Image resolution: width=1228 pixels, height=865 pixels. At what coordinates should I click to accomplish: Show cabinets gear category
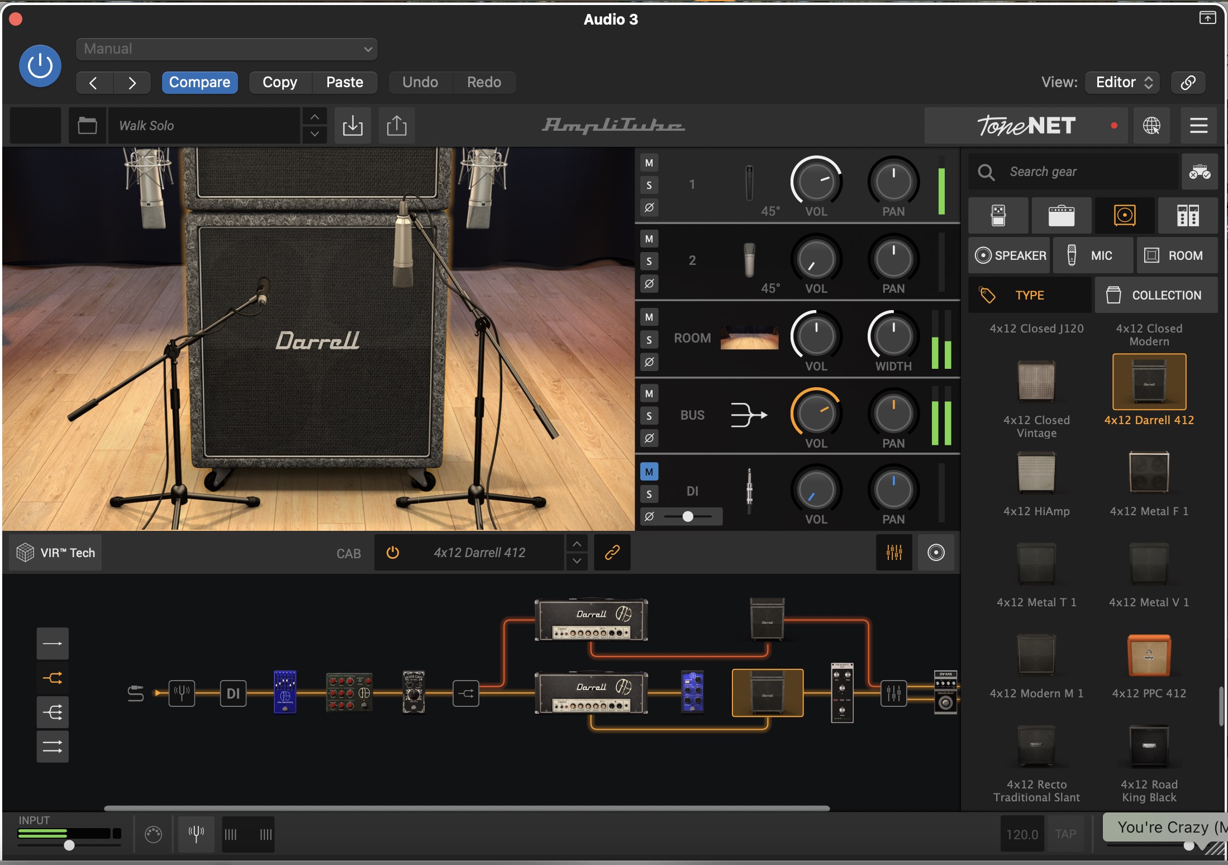1125,215
